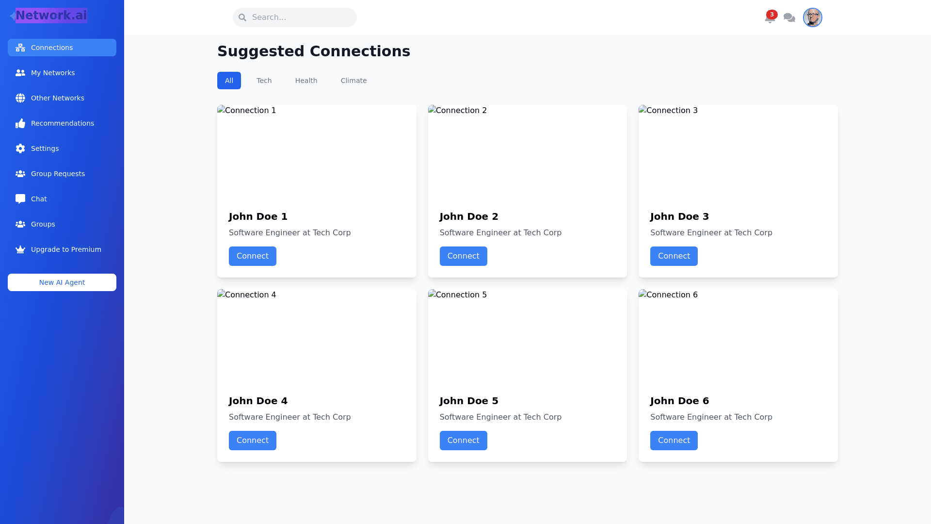The image size is (931, 524).
Task: Click the Upgrade to Premium crown icon
Action: 20,249
